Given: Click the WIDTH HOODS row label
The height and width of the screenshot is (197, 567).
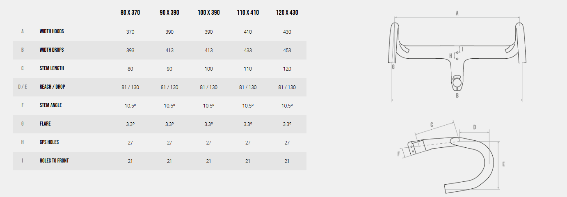Looking at the screenshot, I should click(52, 31).
